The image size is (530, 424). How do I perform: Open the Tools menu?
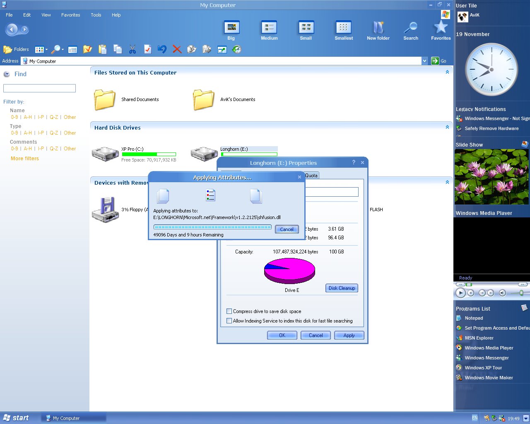(96, 15)
